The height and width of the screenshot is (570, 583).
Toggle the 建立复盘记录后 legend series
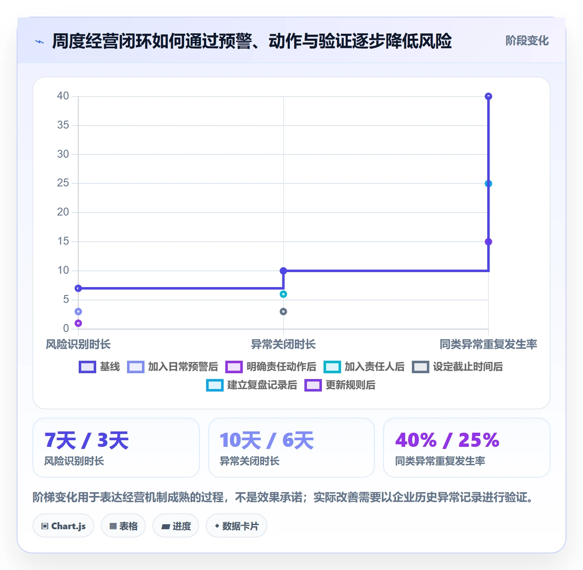click(252, 385)
